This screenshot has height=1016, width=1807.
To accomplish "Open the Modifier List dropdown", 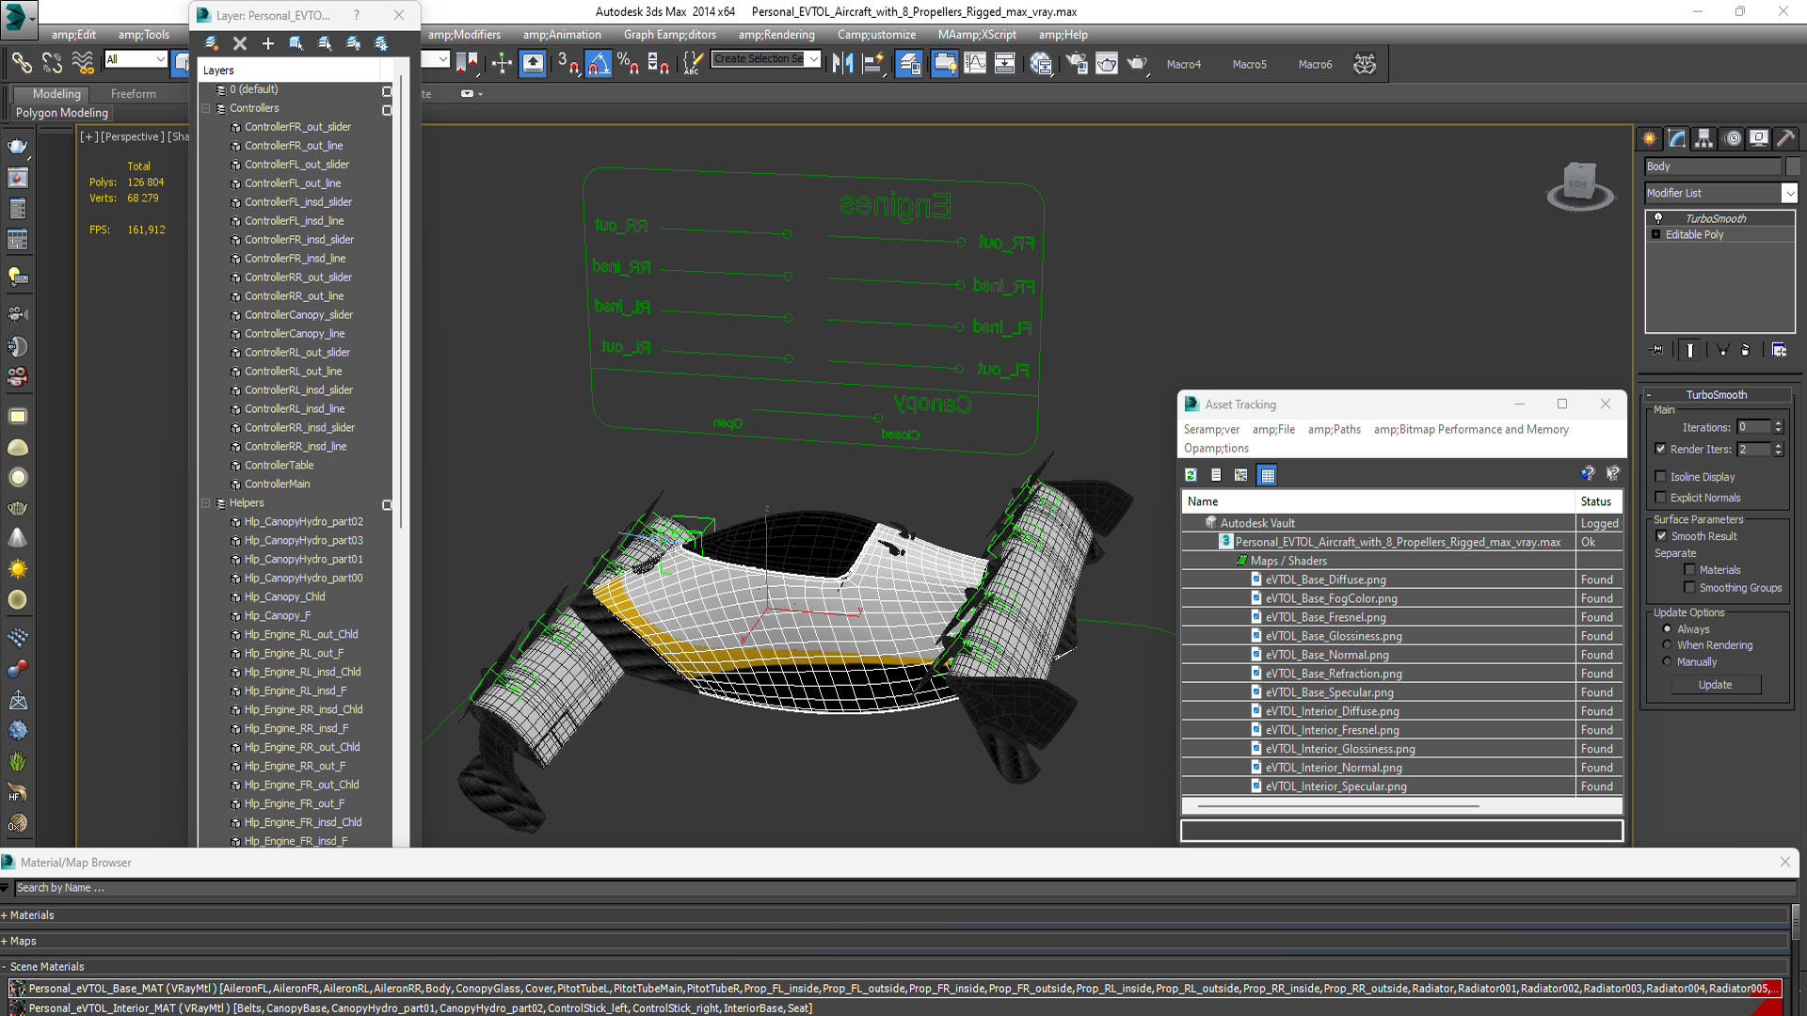I will click(1789, 193).
